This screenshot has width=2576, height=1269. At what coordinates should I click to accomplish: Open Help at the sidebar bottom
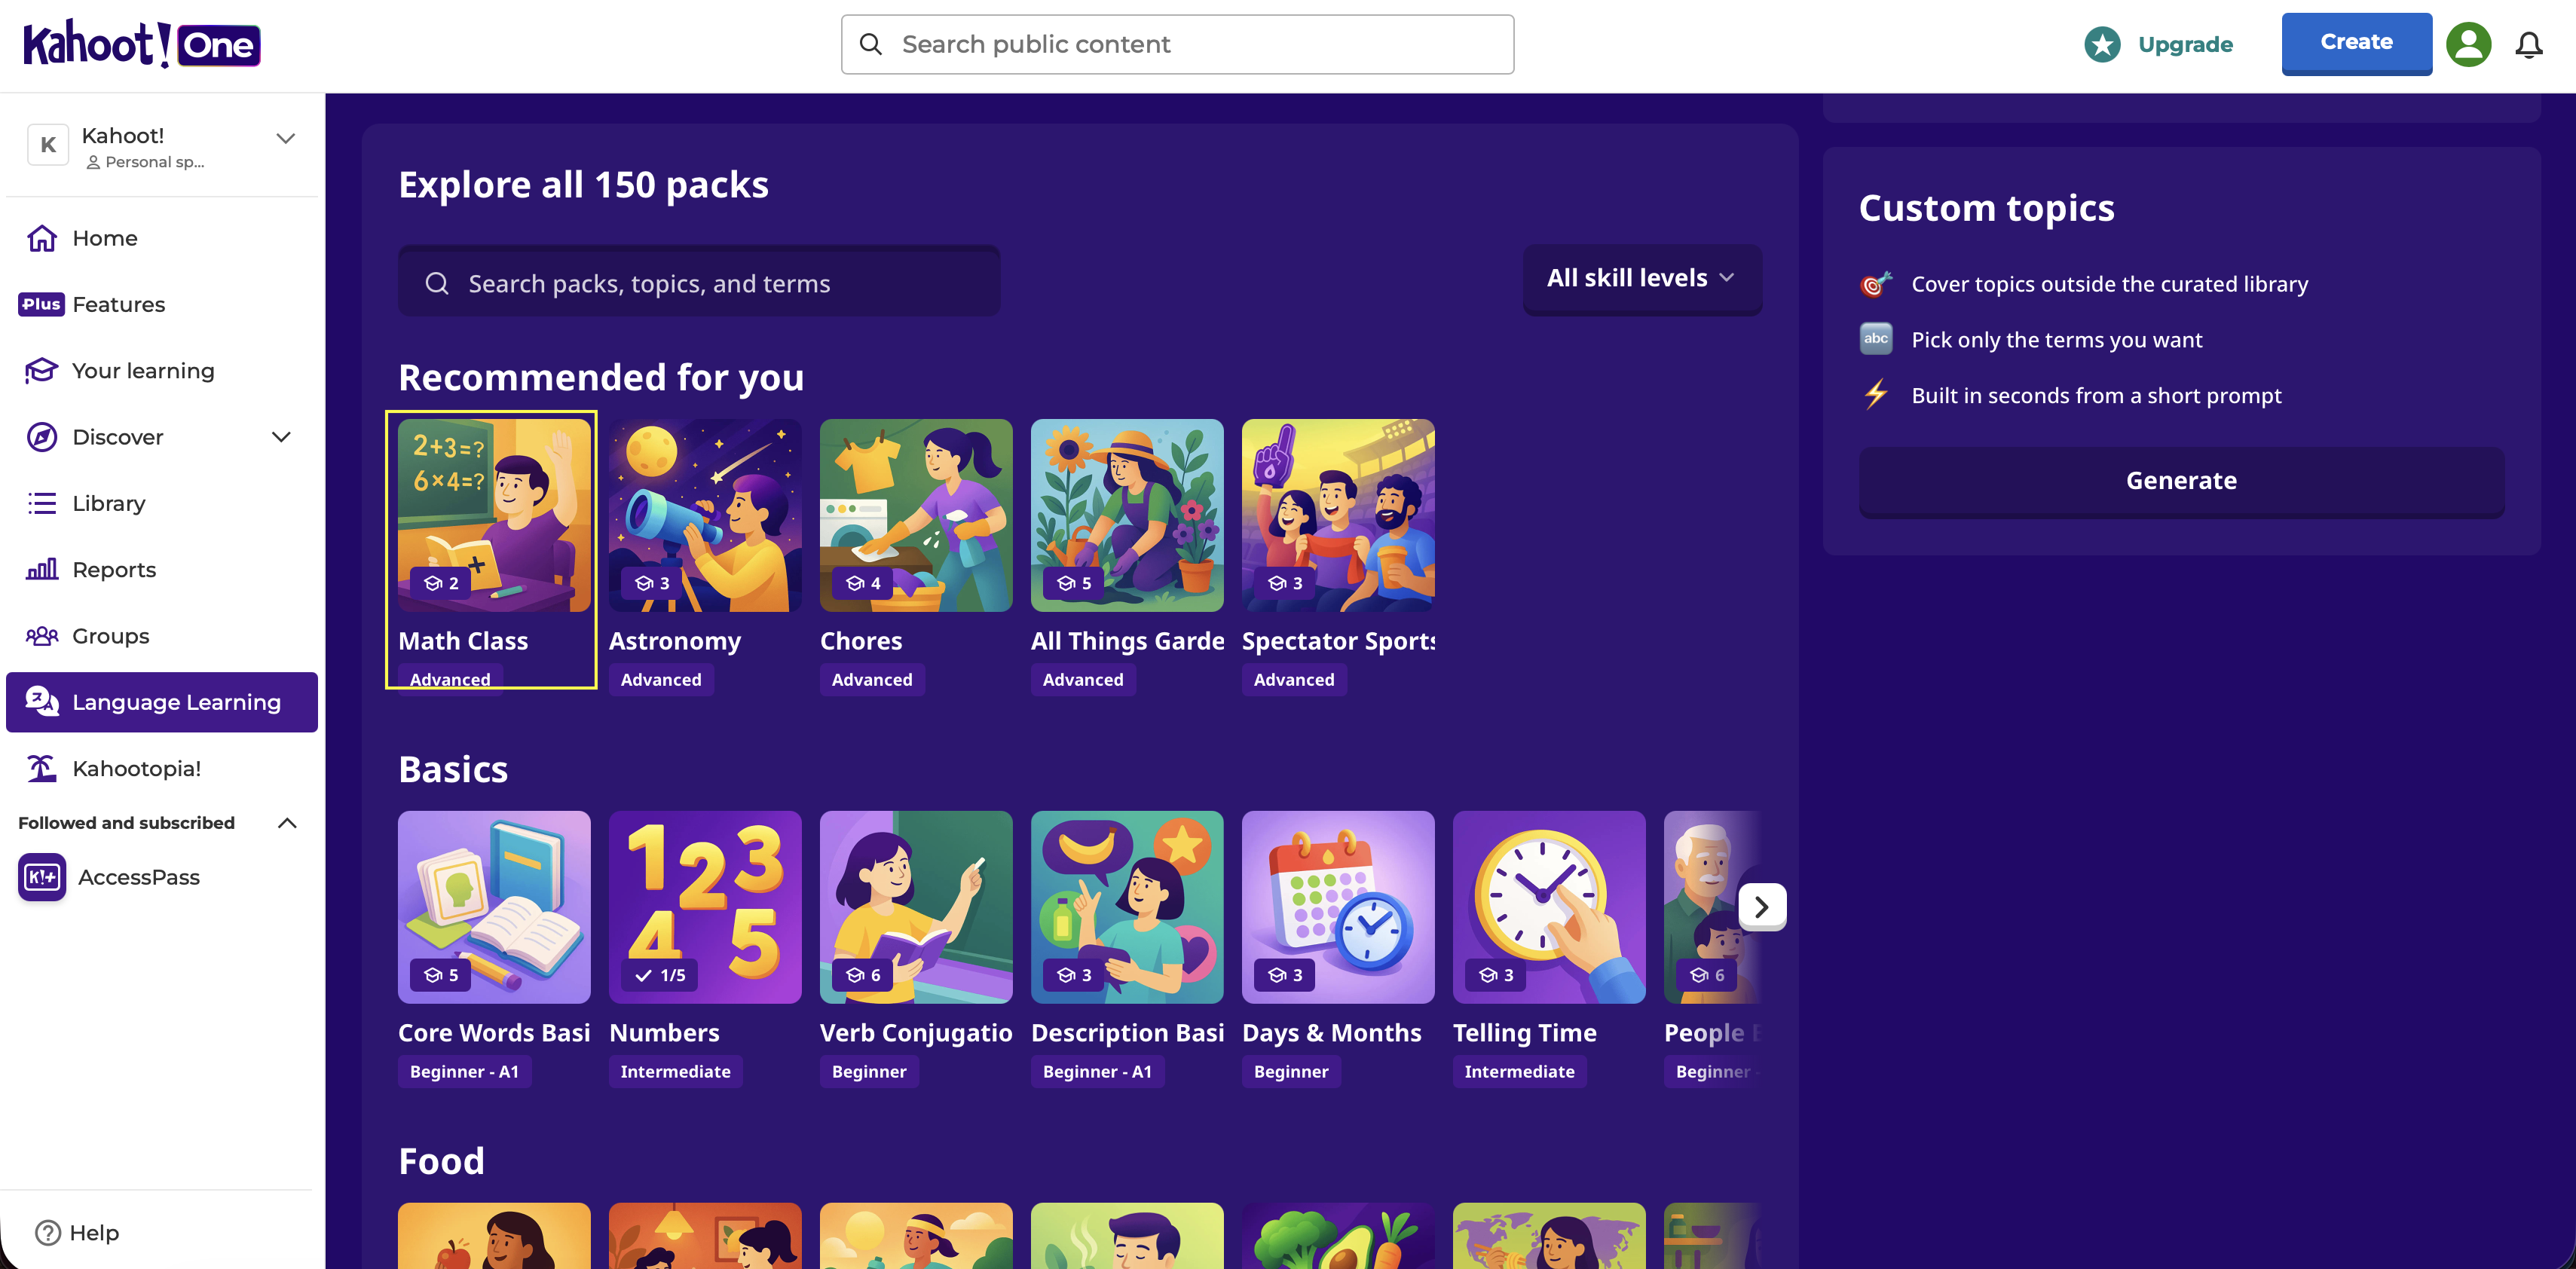(x=77, y=1232)
